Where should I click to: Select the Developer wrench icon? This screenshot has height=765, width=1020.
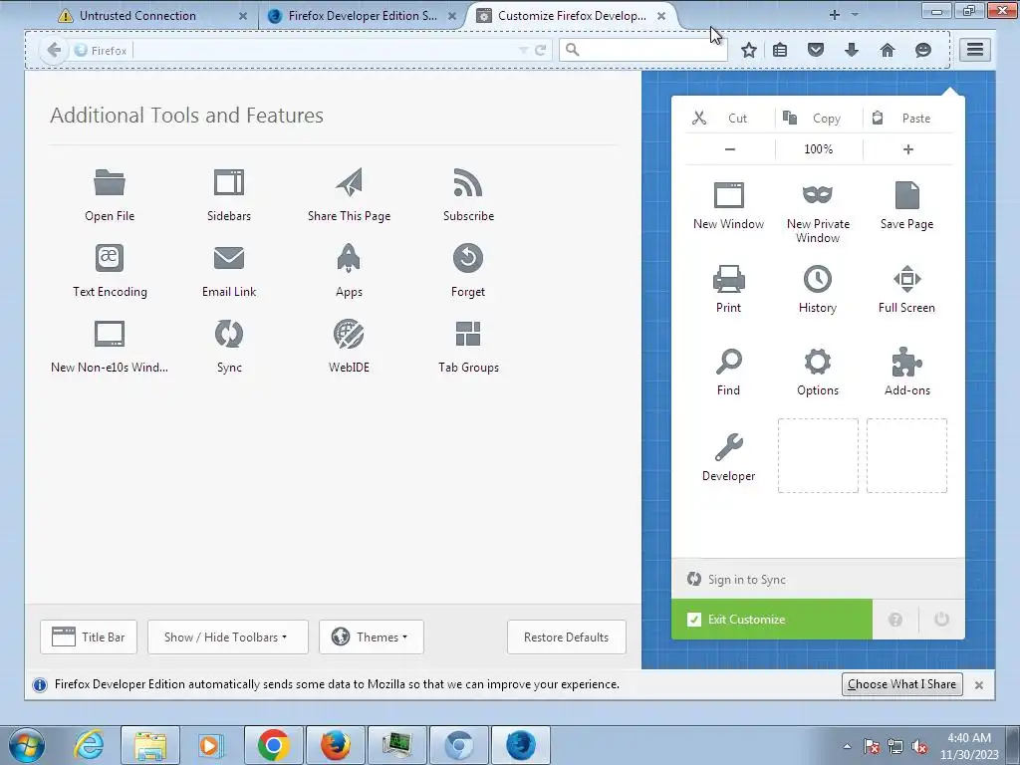pyautogui.click(x=728, y=447)
